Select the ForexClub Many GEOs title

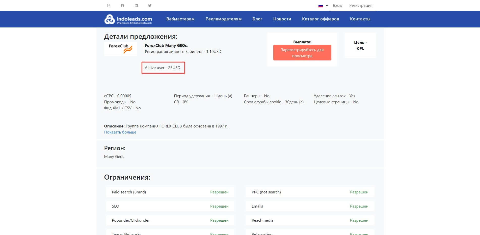coord(166,46)
